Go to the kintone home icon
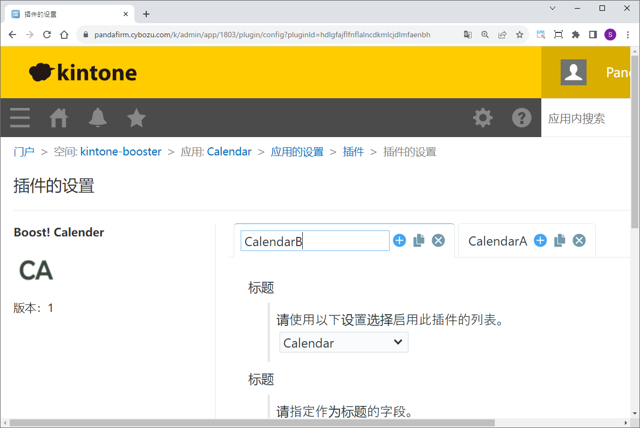Viewport: 640px width, 428px height. click(59, 118)
